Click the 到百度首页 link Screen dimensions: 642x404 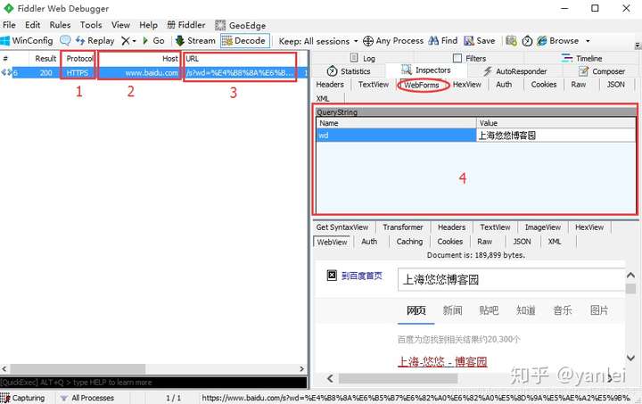click(362, 276)
